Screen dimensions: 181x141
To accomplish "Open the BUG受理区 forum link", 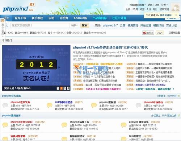I will 135,136.
